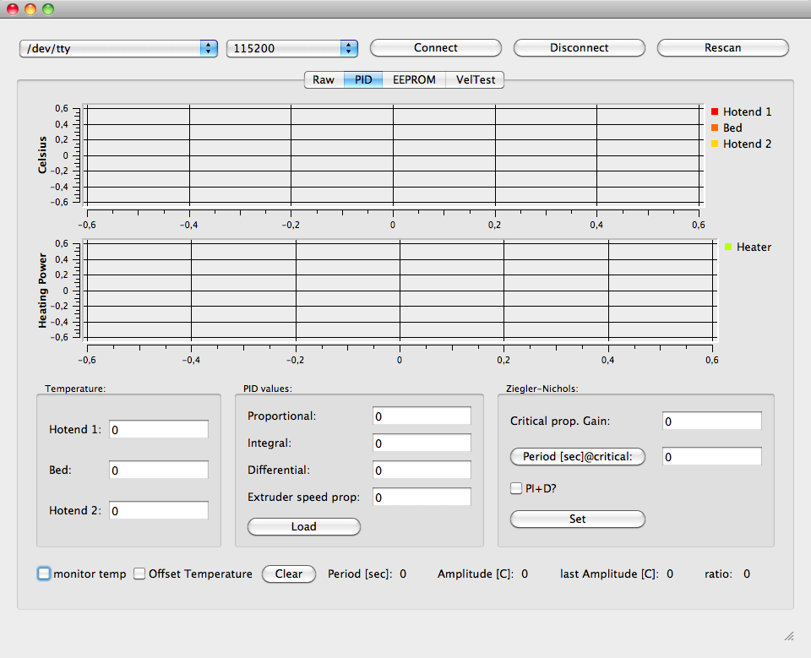Check the PI+D? option

tap(516, 487)
